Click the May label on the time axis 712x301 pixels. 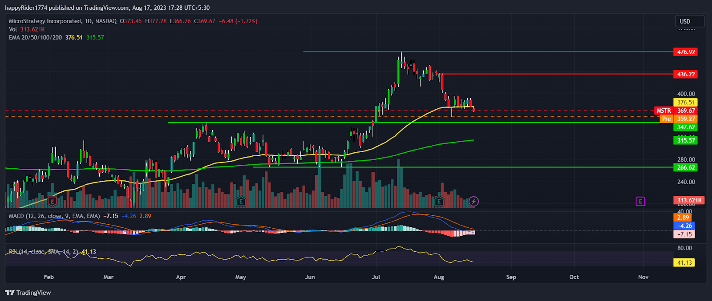tap(240, 277)
